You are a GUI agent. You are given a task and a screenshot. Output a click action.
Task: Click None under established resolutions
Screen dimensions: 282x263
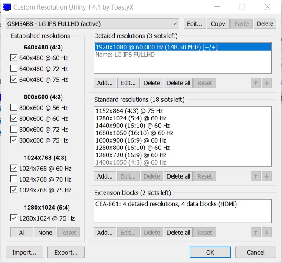(x=45, y=233)
